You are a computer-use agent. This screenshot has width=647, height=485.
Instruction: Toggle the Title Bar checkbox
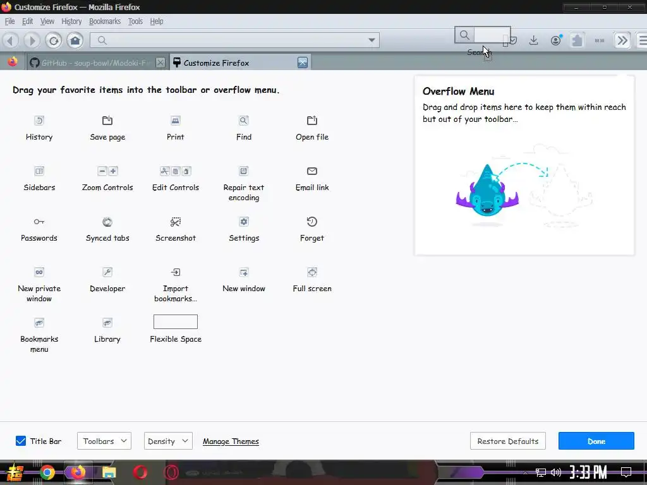pos(21,441)
